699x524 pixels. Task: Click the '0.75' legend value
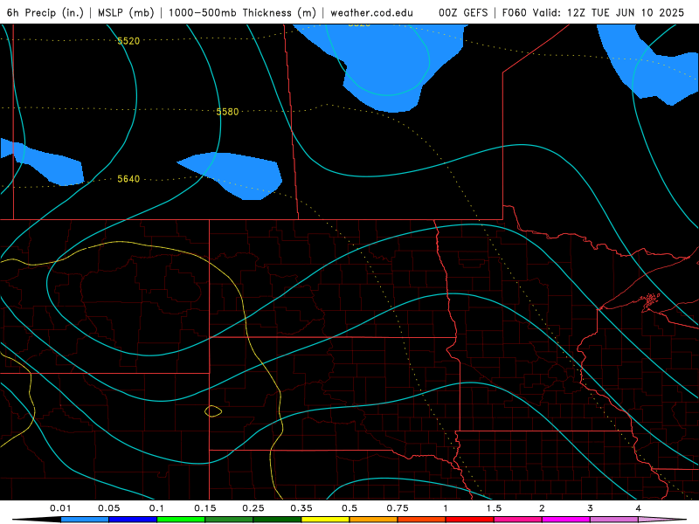coord(398,508)
